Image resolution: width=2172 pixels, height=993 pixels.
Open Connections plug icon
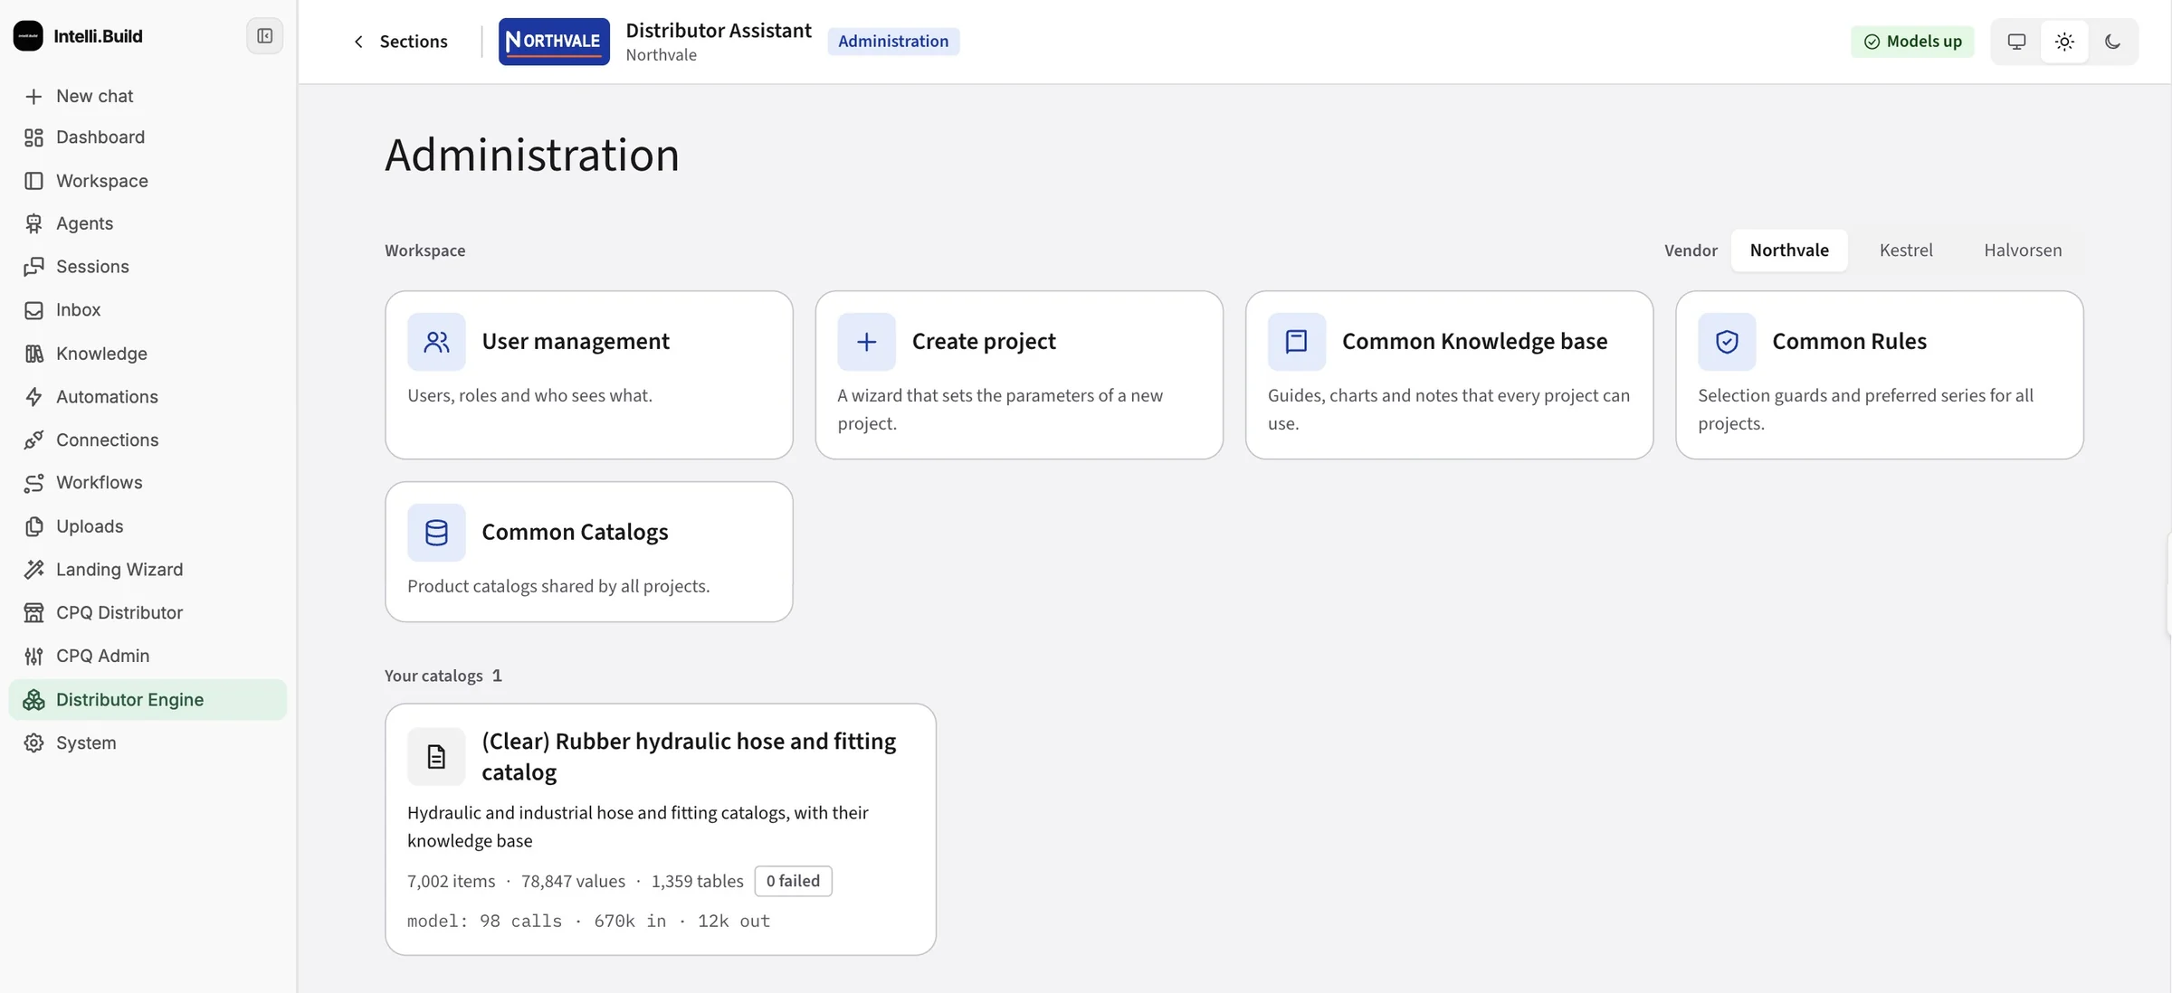point(33,440)
